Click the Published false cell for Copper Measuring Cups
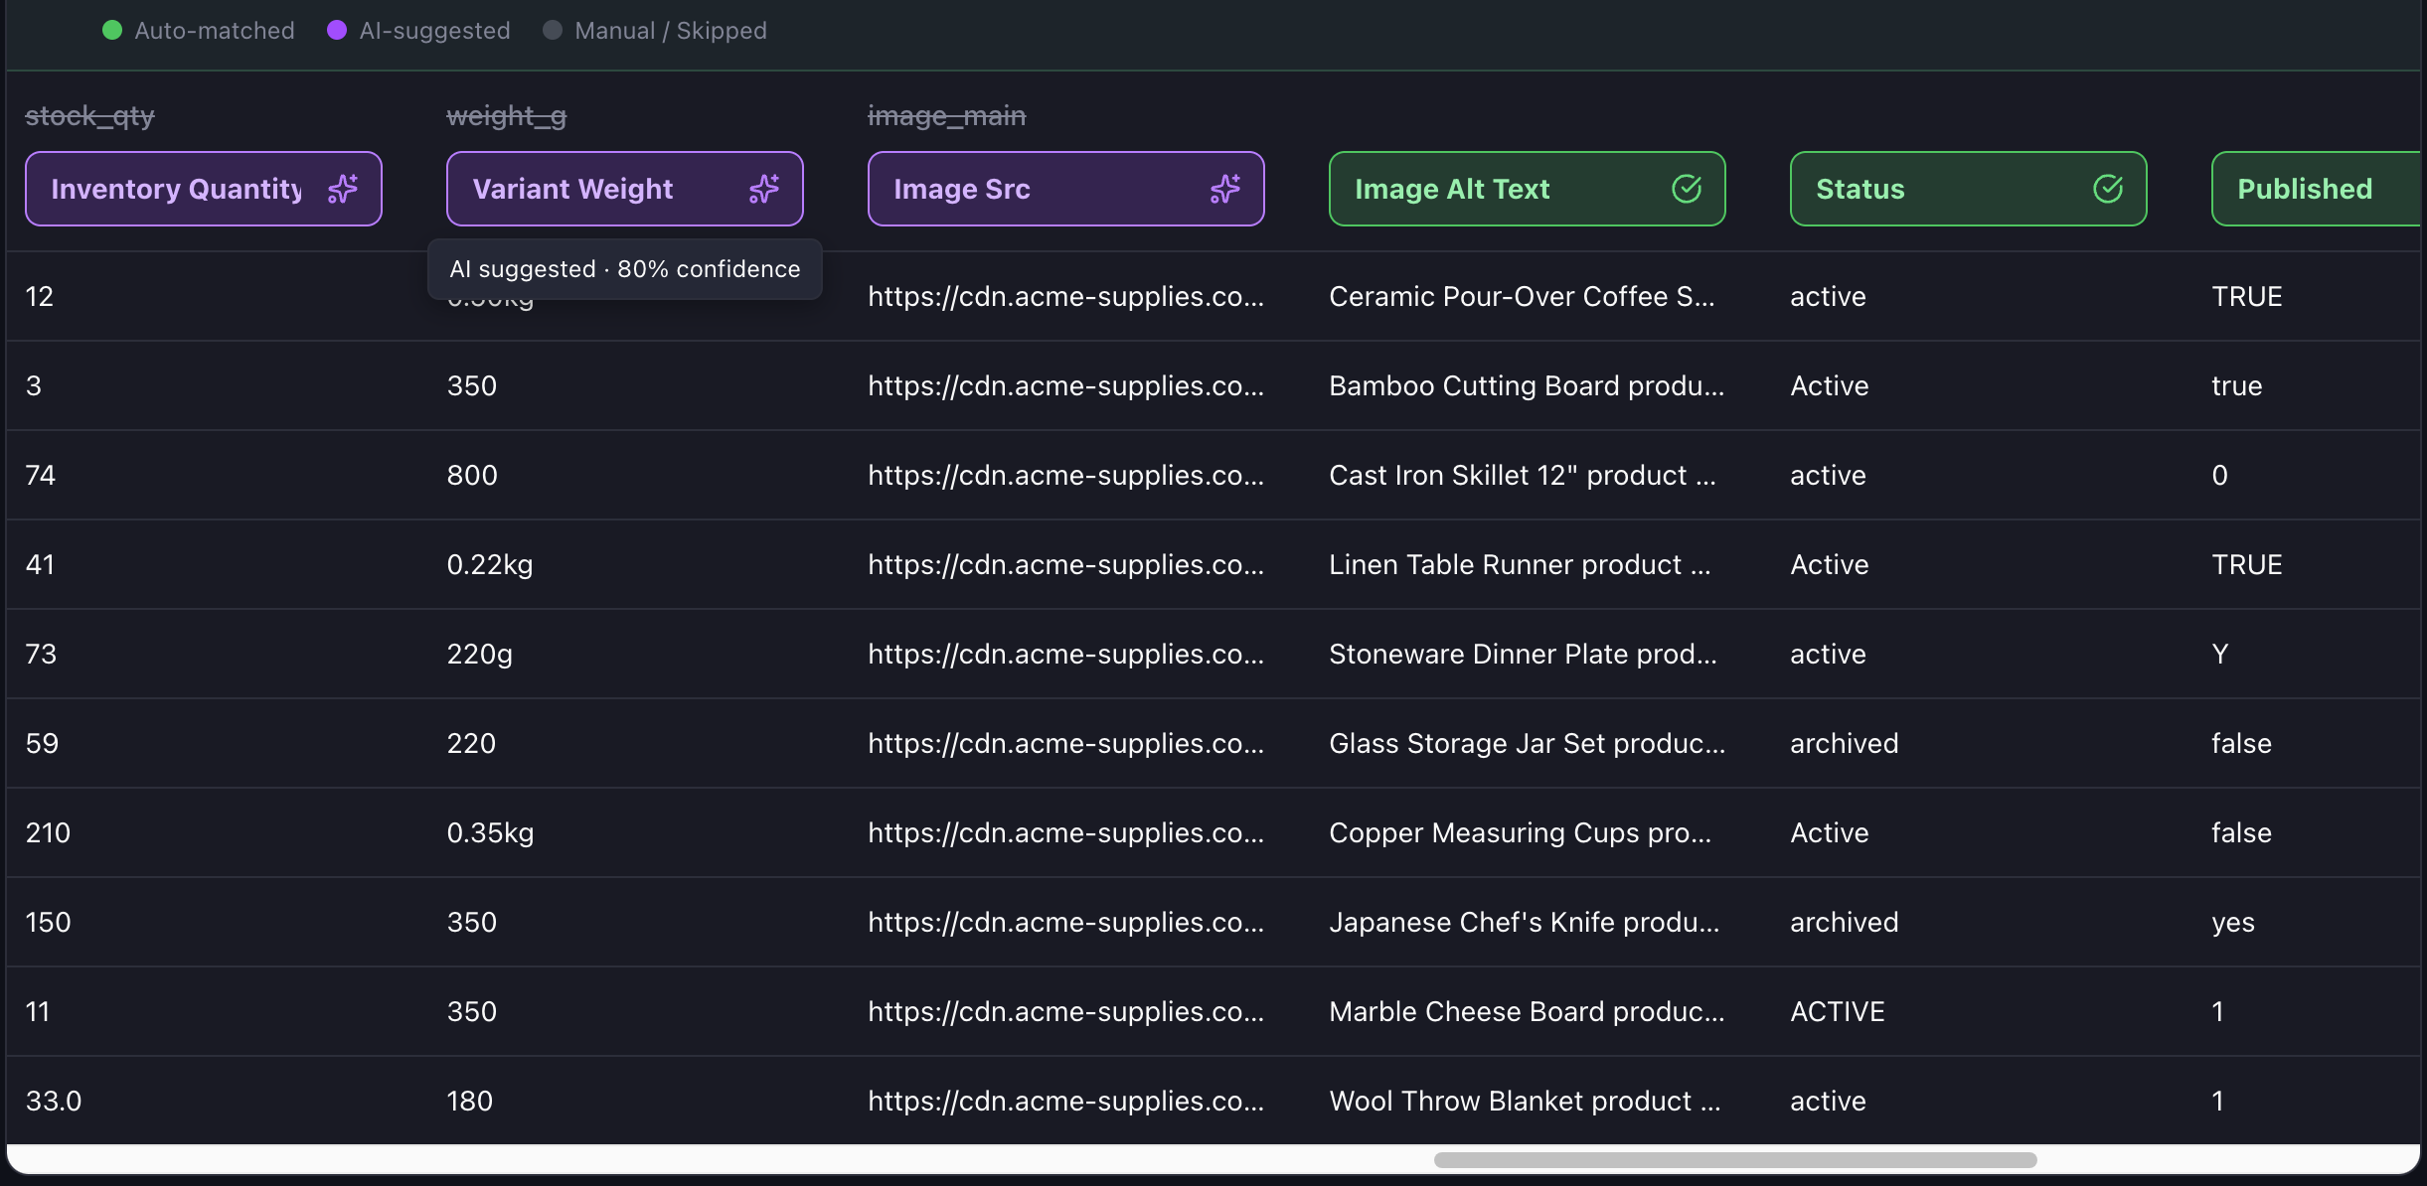 (x=2242, y=832)
